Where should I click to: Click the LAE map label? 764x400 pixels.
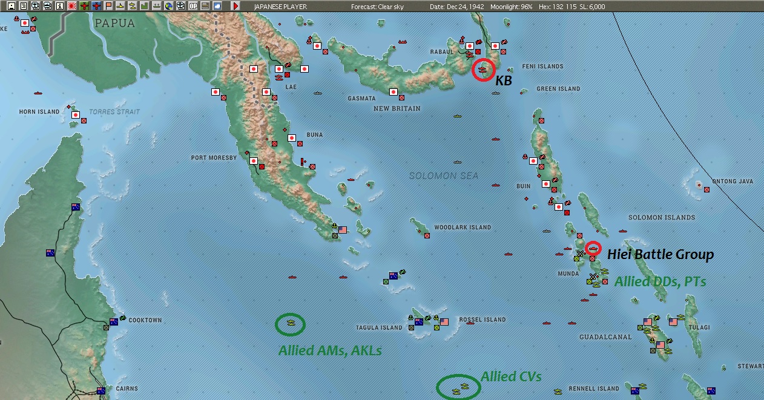(291, 87)
